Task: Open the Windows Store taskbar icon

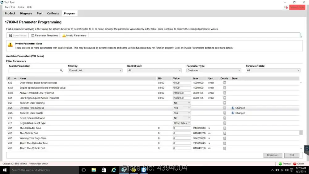Action: tap(104, 170)
